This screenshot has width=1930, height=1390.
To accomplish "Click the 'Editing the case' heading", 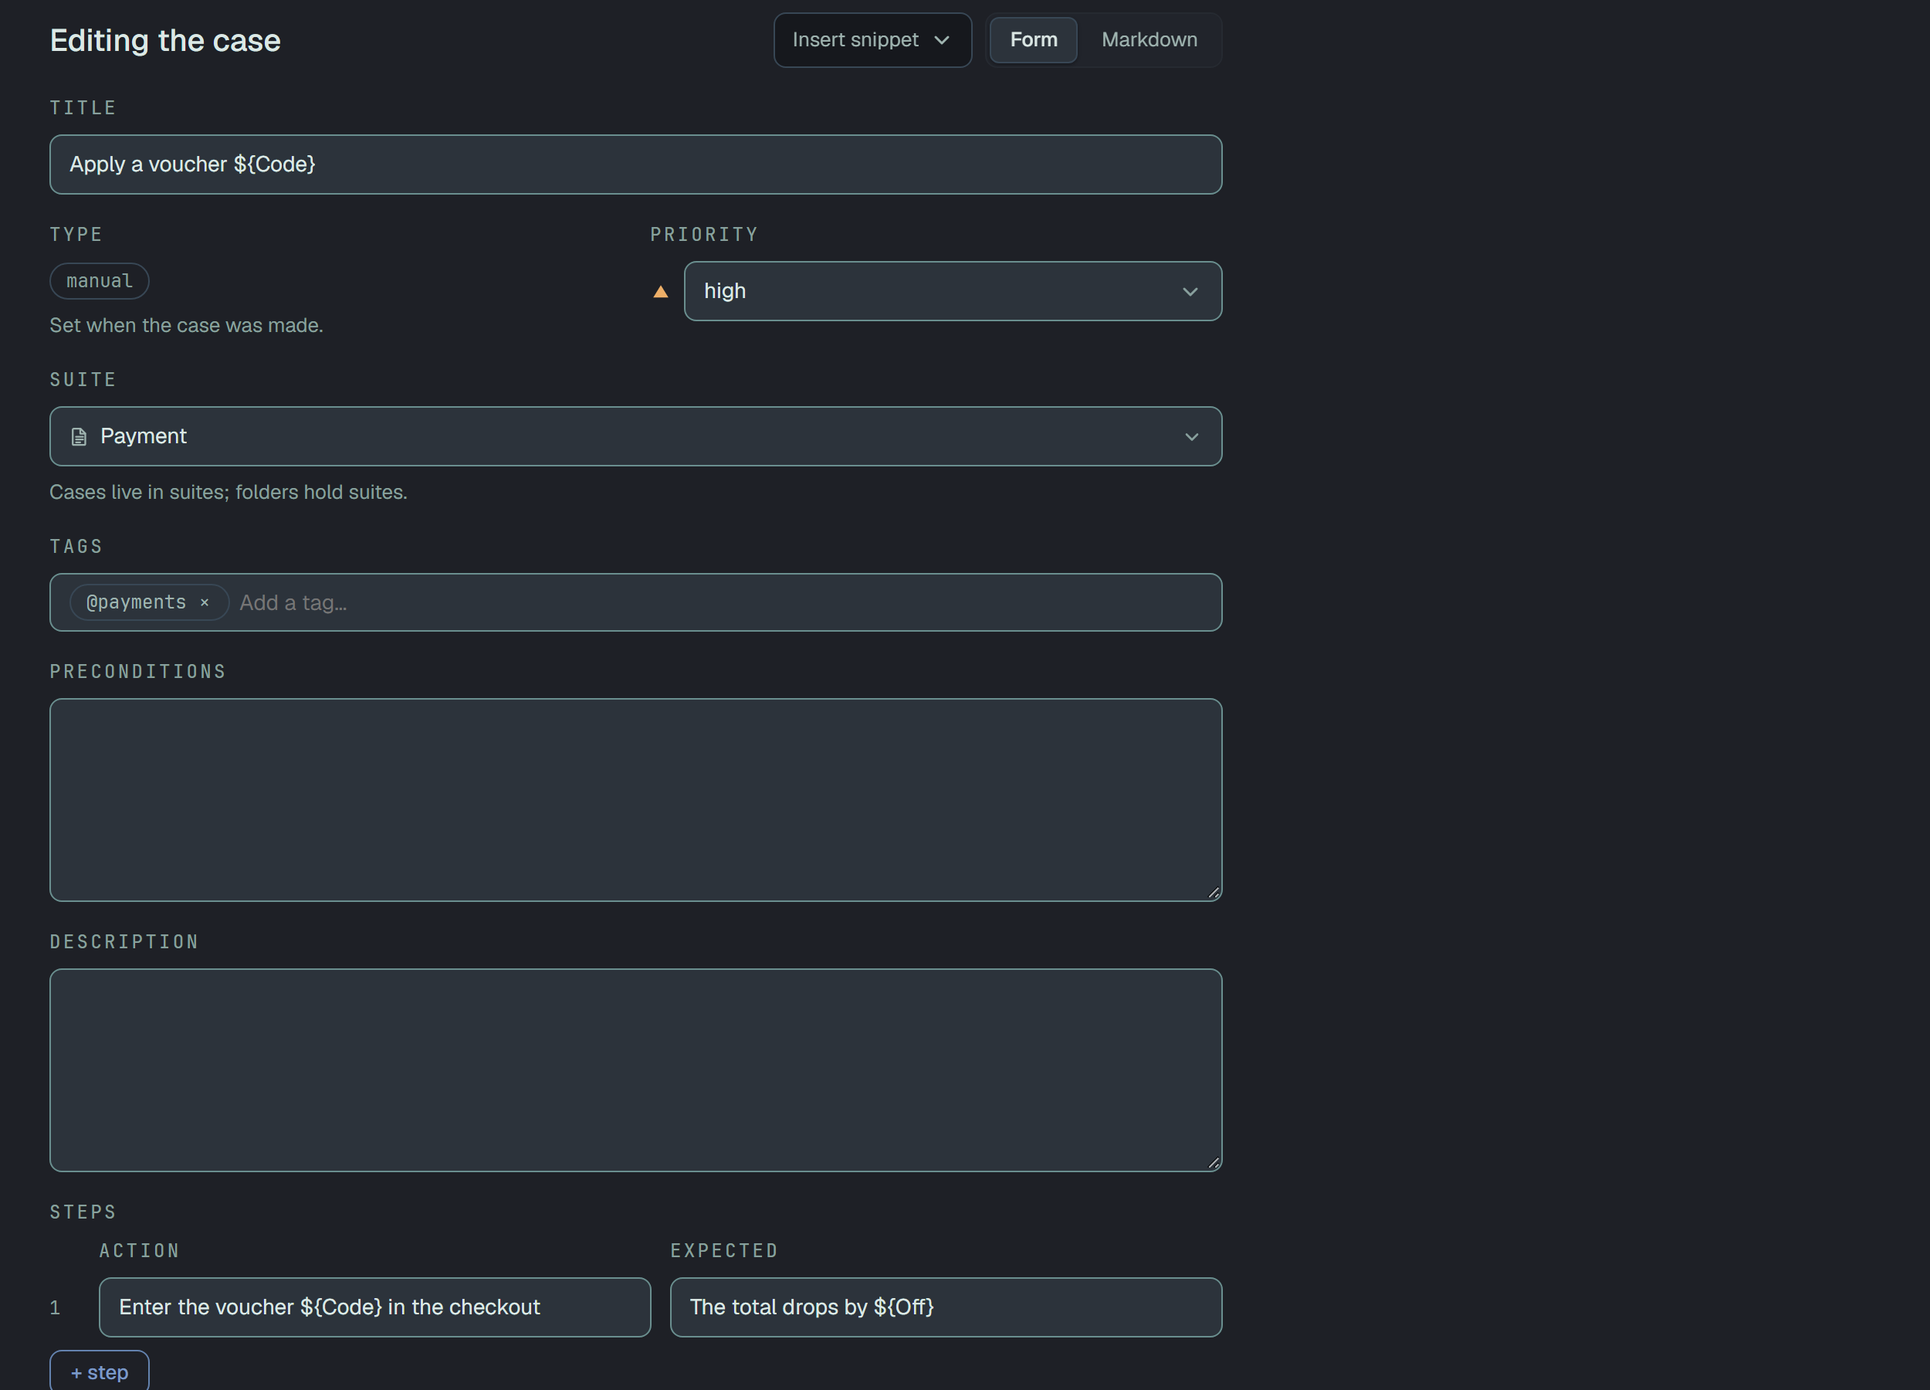I will tap(165, 41).
